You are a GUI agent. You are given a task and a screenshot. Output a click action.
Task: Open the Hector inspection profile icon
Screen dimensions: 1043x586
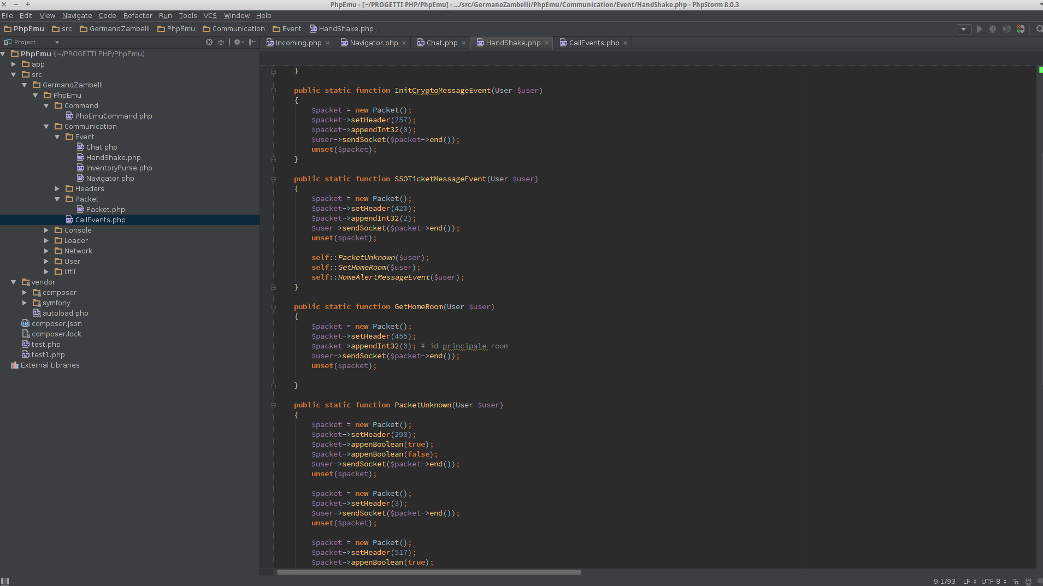[1029, 582]
